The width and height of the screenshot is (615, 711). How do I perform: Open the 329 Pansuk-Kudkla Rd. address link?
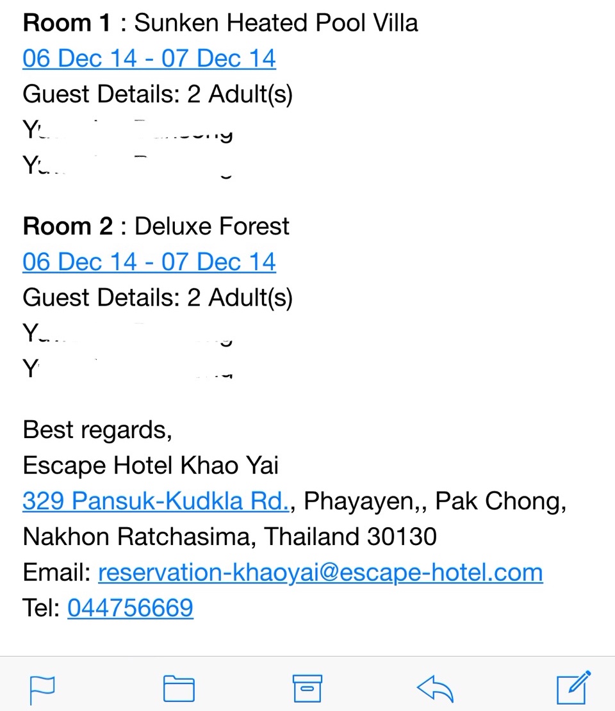click(x=156, y=501)
